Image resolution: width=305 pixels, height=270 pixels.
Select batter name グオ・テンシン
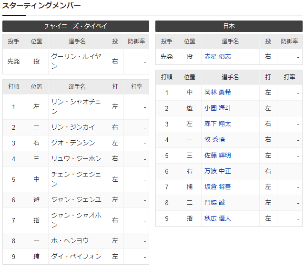click(73, 143)
